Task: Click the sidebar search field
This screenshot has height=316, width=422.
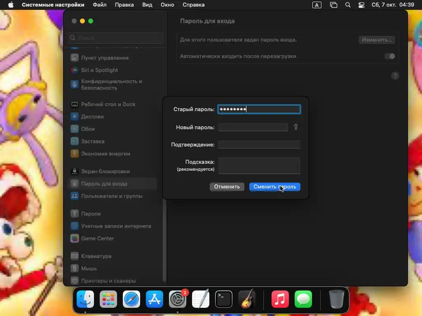Action: click(x=116, y=38)
